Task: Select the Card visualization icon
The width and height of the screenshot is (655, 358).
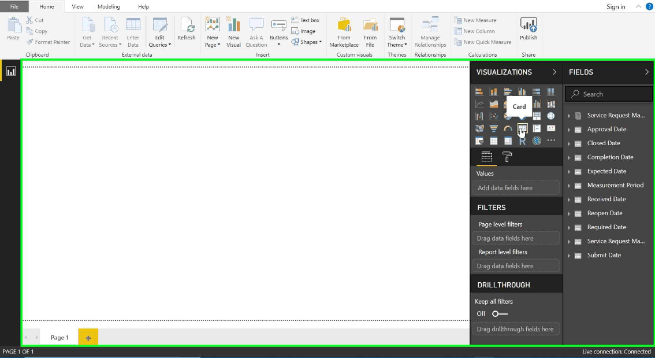Action: [x=522, y=128]
